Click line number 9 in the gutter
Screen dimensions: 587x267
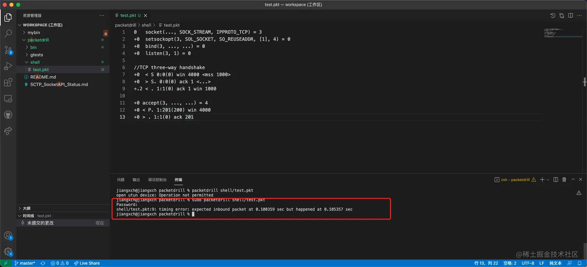[x=123, y=88]
